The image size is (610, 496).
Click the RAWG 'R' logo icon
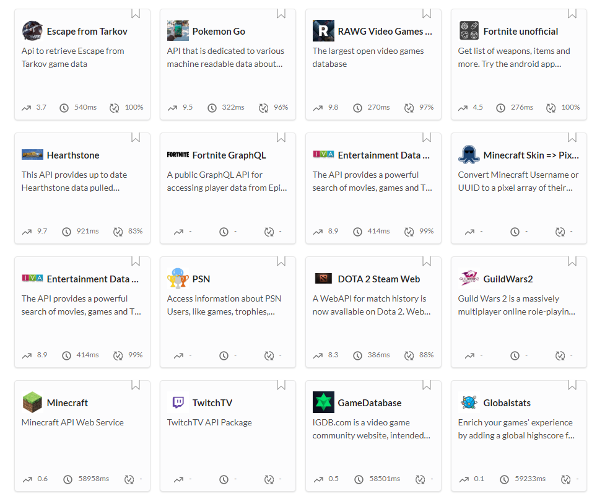pos(323,31)
